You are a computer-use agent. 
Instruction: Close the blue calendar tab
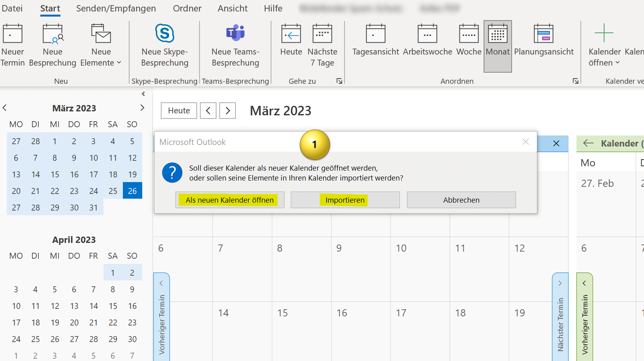point(556,143)
